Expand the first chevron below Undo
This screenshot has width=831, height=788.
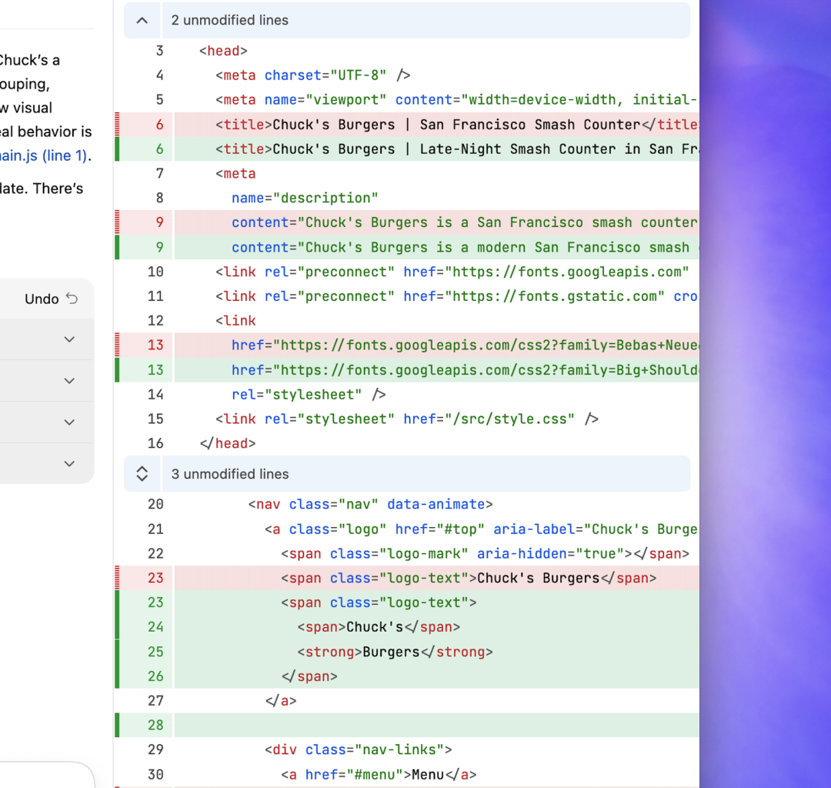(x=69, y=339)
